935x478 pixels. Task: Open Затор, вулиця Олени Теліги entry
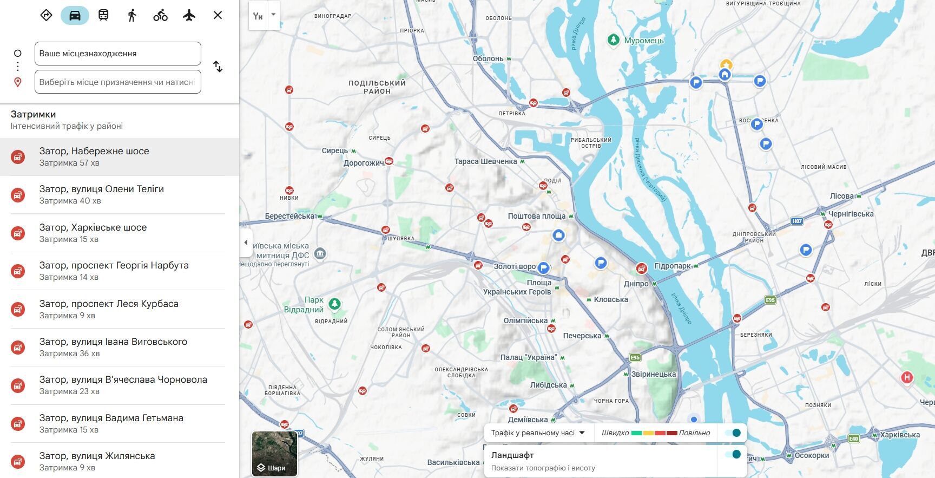(x=120, y=194)
